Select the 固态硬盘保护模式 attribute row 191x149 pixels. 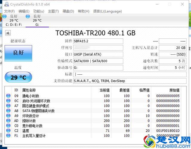click(93, 106)
